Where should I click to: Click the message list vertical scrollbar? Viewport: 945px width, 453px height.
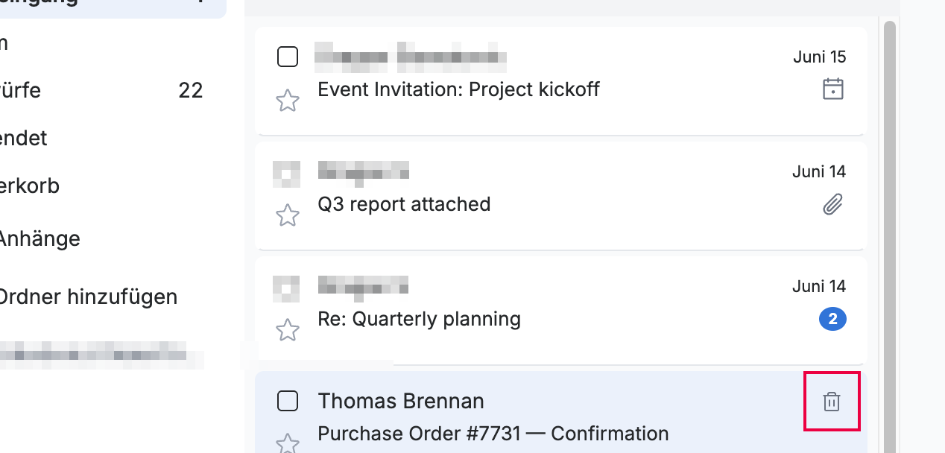(889, 235)
